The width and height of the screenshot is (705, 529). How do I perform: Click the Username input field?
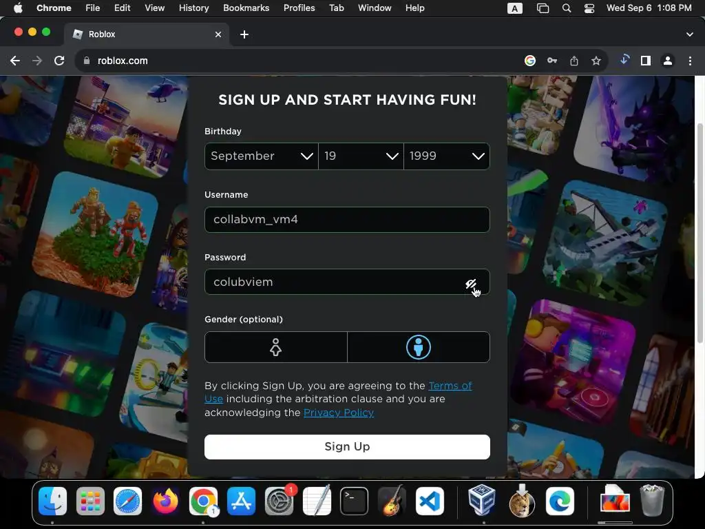pos(347,220)
